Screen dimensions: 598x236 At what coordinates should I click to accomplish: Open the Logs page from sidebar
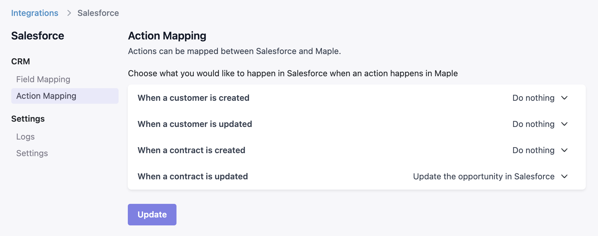pos(25,137)
